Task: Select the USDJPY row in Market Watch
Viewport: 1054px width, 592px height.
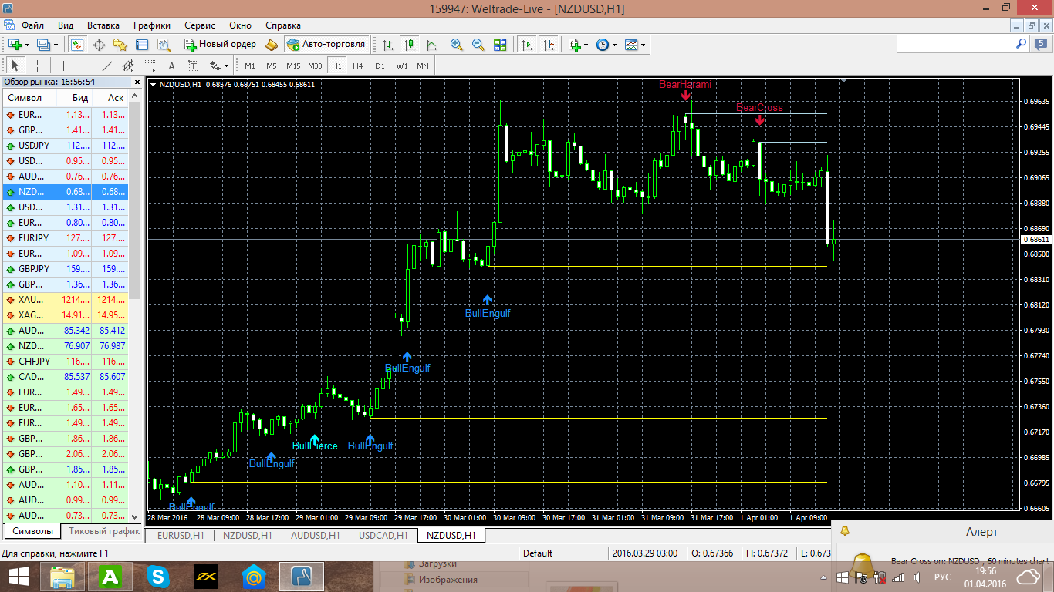Action: [64, 146]
